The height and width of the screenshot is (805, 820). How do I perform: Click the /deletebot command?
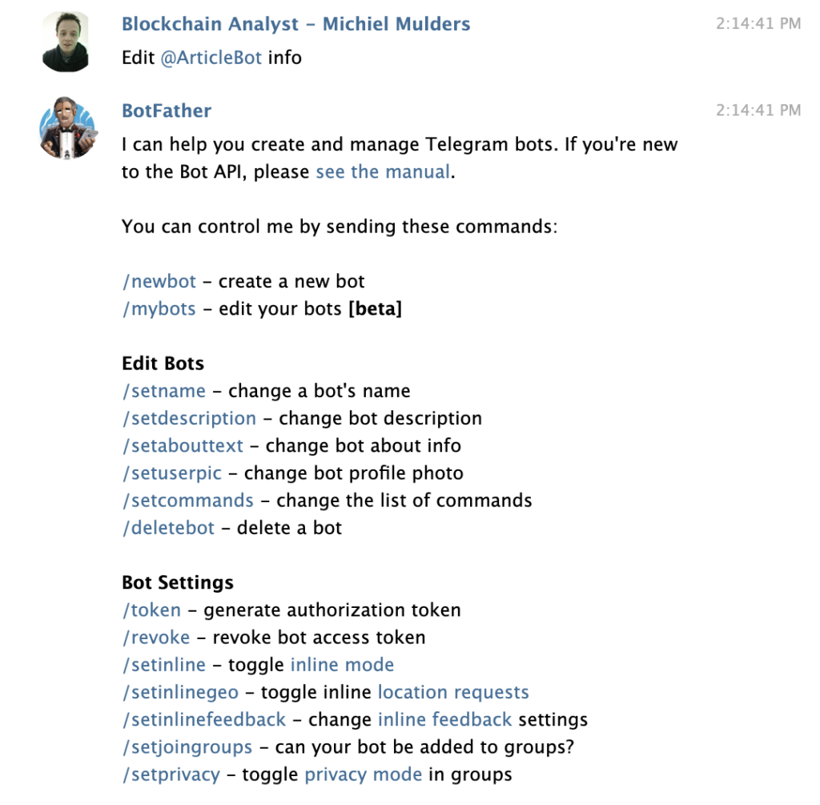(x=168, y=528)
